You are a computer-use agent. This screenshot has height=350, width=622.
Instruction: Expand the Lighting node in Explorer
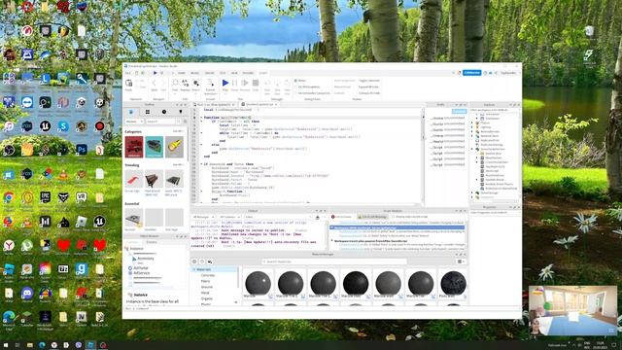[x=472, y=127]
